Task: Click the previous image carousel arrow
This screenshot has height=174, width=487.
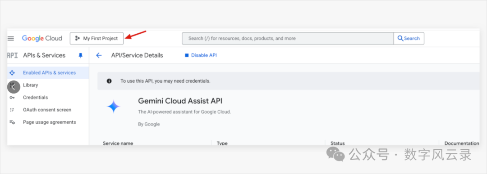Action: point(14,87)
